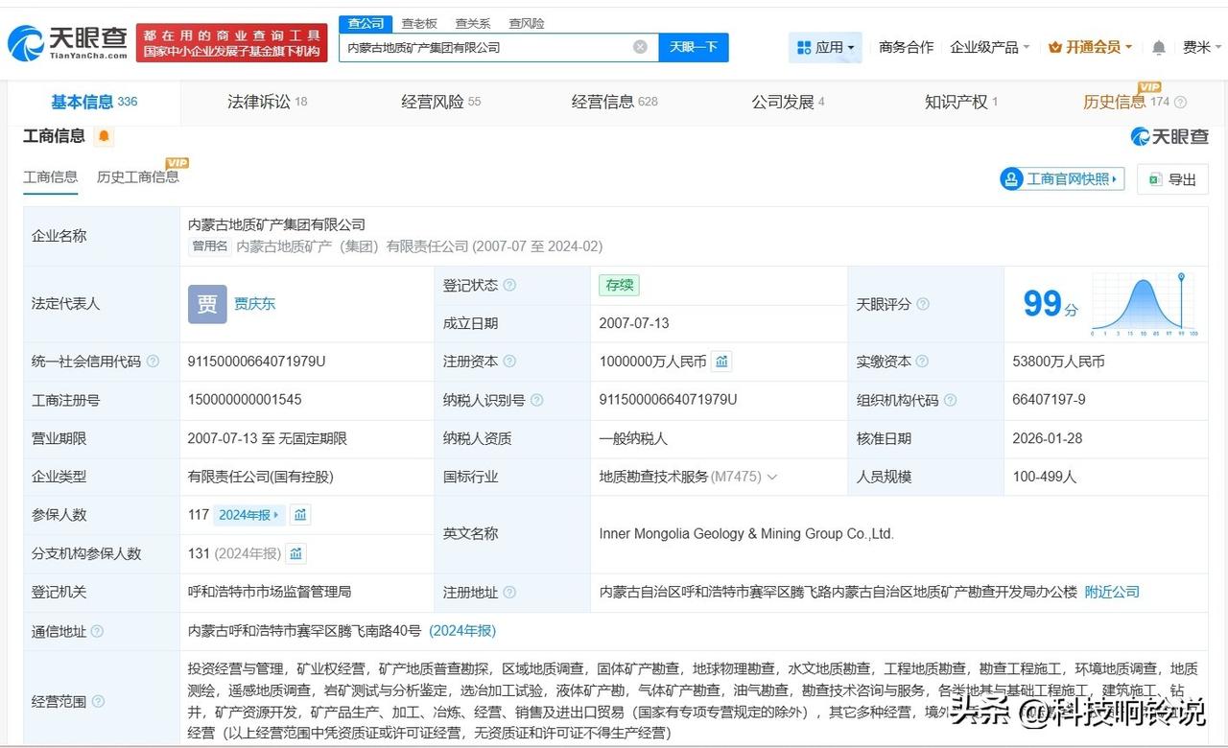
Task: Click the 导出 export button
Action: point(1172,179)
